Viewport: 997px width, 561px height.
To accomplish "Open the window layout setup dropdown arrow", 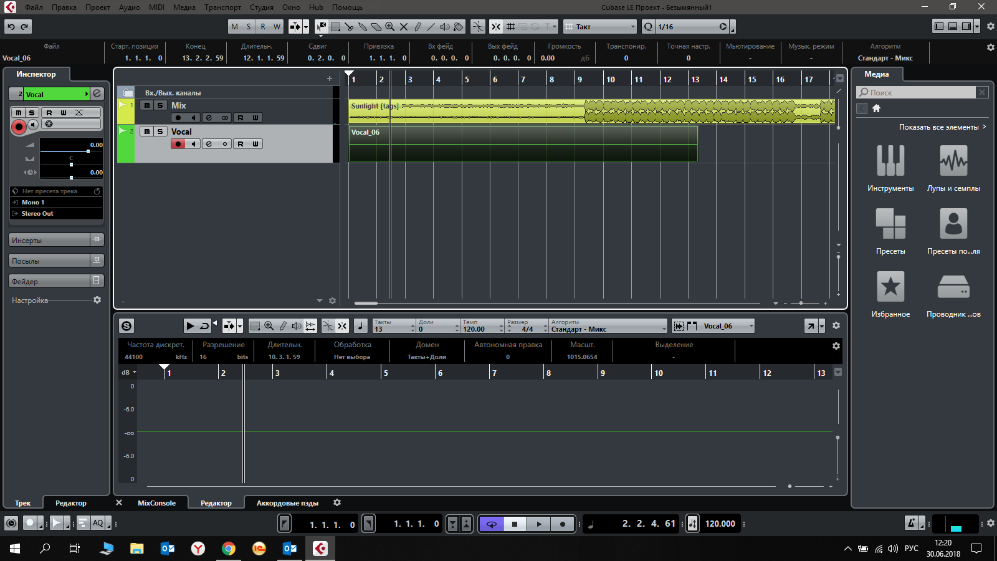I will [977, 26].
